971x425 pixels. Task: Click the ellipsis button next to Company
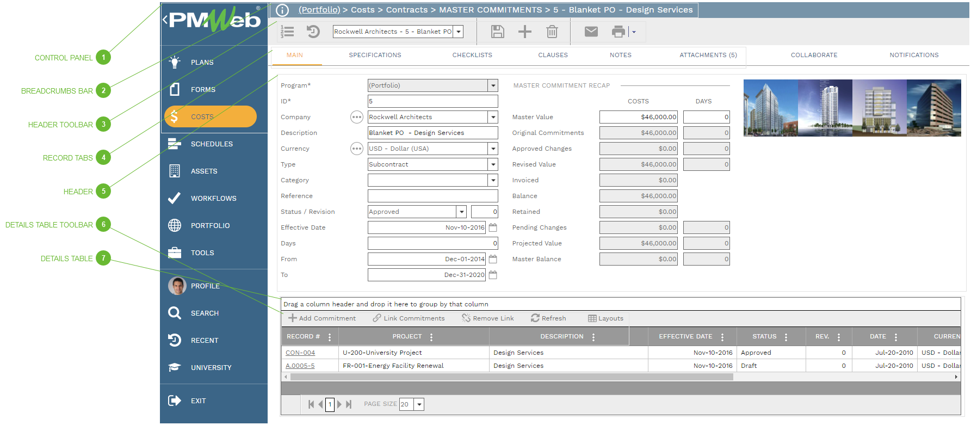(356, 117)
